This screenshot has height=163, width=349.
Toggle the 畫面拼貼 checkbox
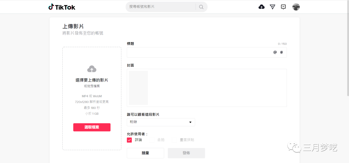pos(174,140)
